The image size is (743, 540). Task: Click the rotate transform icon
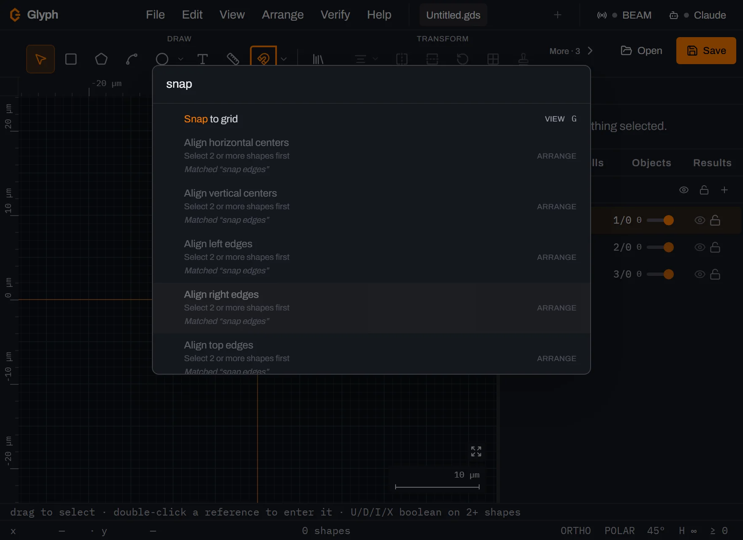tap(463, 59)
